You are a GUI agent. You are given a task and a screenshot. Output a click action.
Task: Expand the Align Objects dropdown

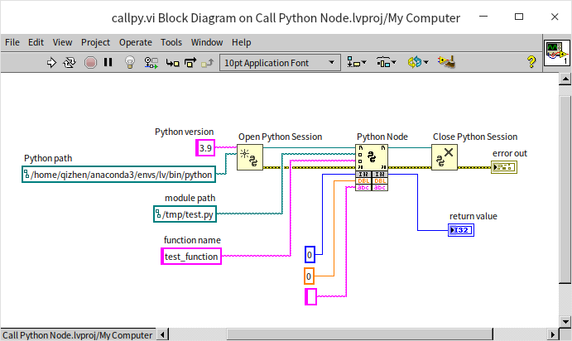(358, 62)
